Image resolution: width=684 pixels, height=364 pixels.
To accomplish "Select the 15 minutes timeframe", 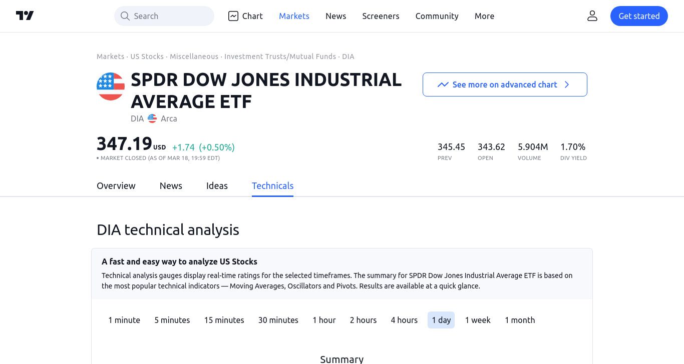I will pos(224,320).
